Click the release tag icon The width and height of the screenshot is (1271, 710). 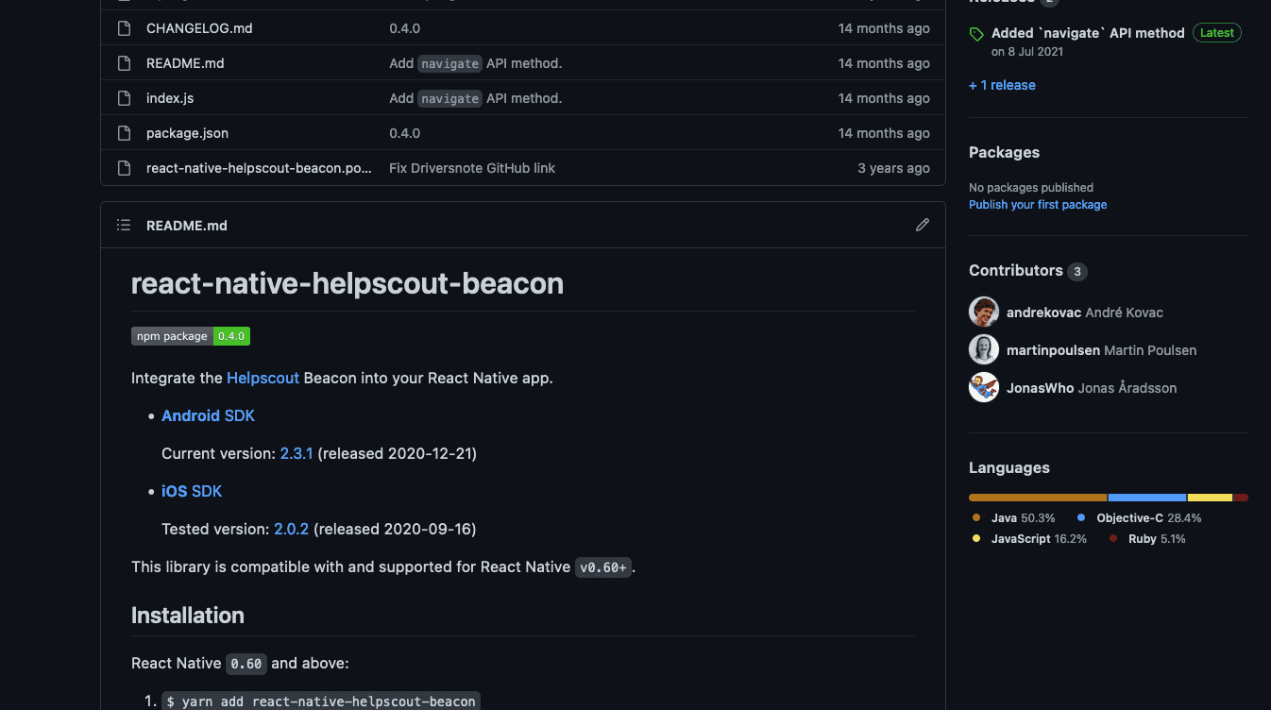coord(976,34)
